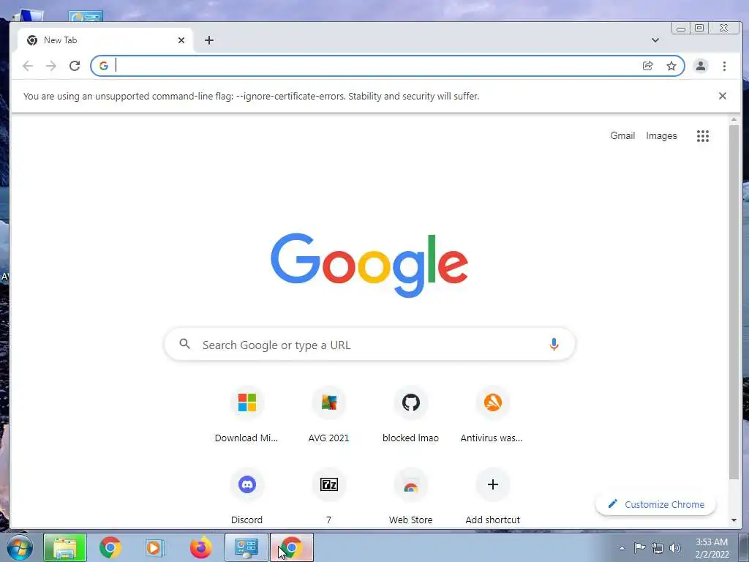Open the AVG 2021 shortcut
The image size is (749, 562).
click(x=328, y=415)
